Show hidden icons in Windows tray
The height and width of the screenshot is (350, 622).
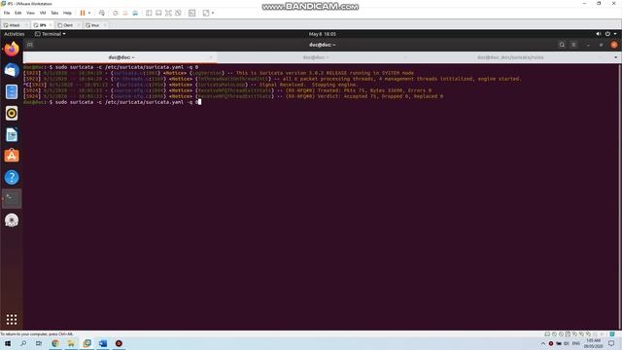click(x=543, y=343)
